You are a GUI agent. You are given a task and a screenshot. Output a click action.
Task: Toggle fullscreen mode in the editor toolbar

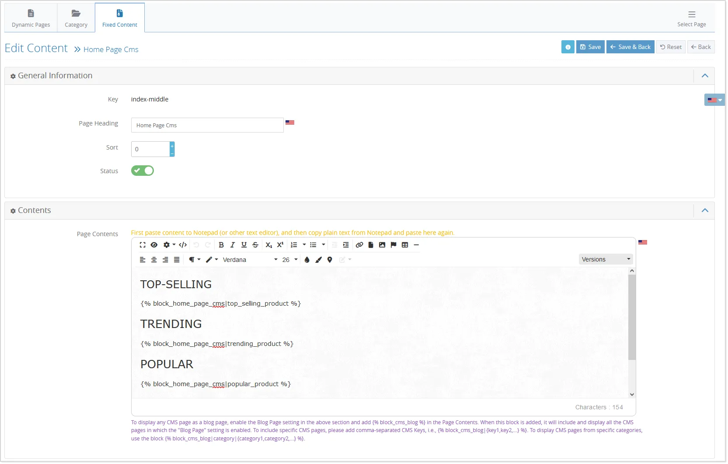pyautogui.click(x=143, y=245)
